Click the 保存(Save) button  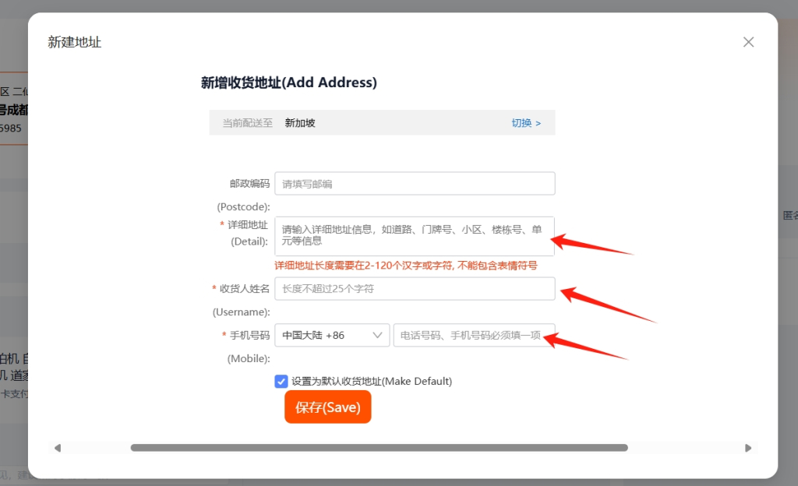pyautogui.click(x=328, y=407)
